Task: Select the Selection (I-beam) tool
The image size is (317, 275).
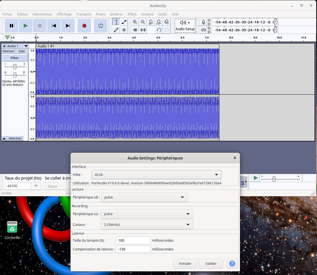Action: pyautogui.click(x=116, y=22)
